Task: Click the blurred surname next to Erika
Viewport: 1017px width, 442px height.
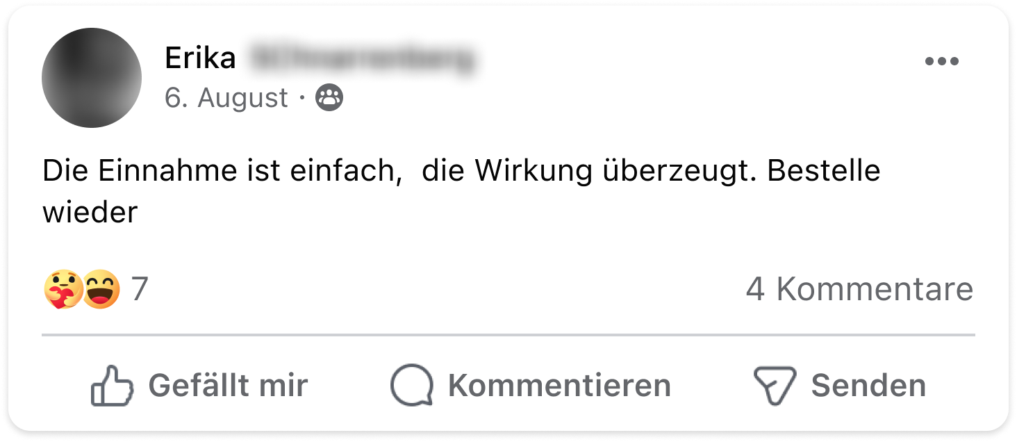Action: pyautogui.click(x=361, y=58)
